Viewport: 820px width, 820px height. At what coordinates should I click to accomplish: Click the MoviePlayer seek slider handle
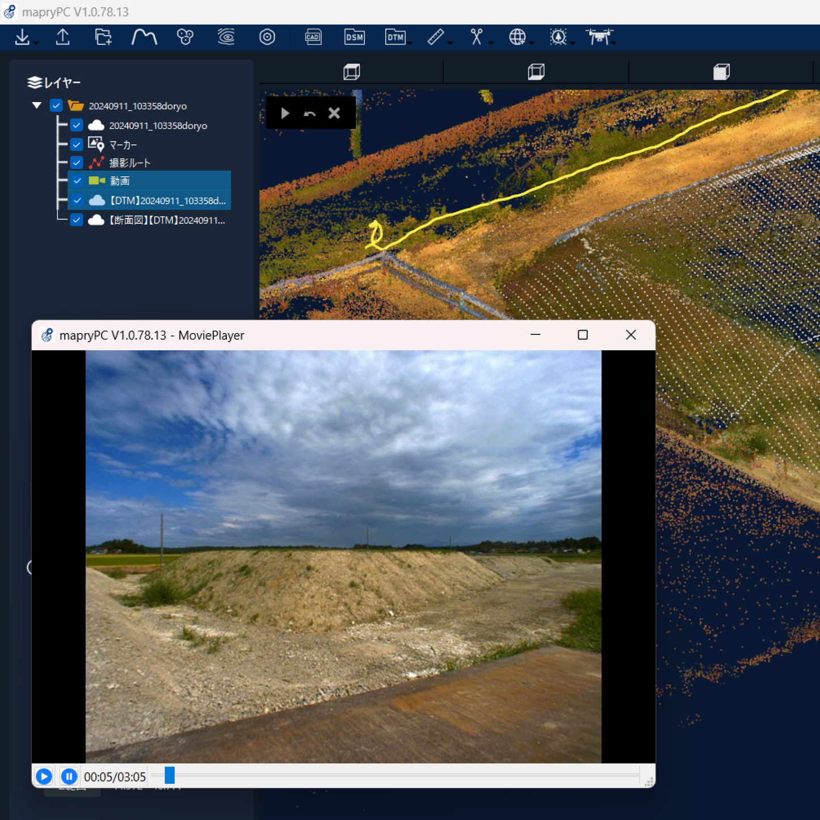pos(170,775)
